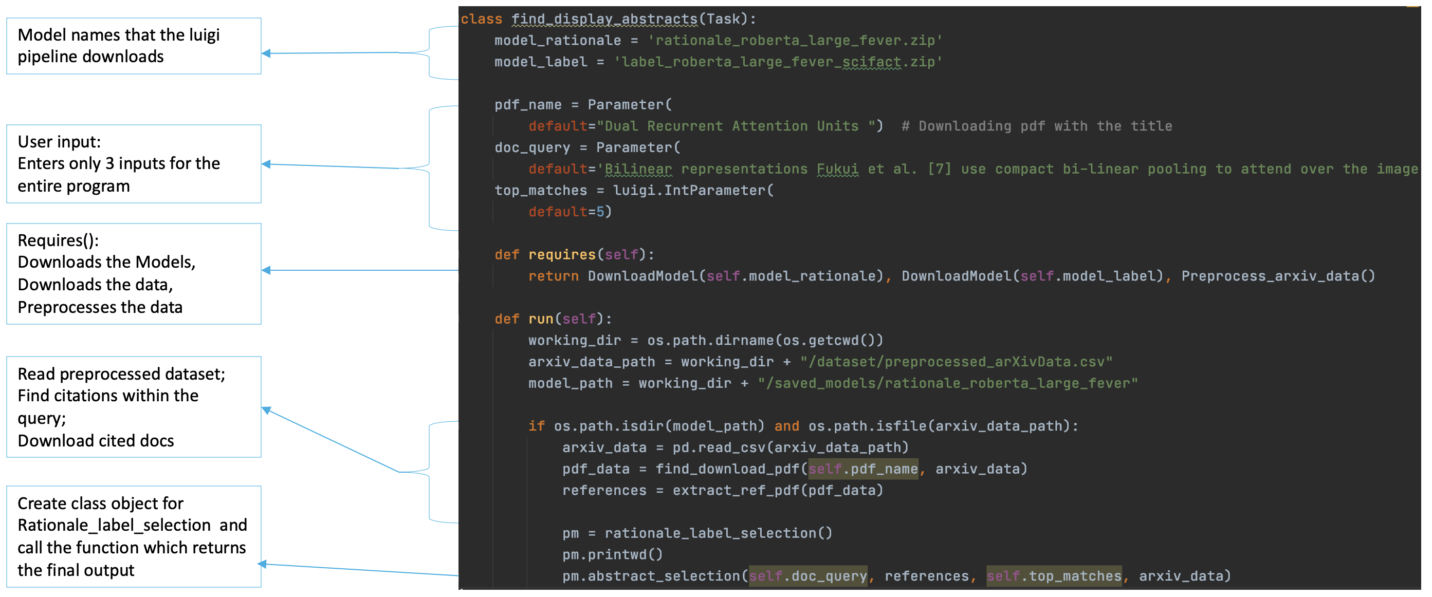Click the '# Downloading pdf with the title' comment
Screen dimensions: 1432x597
pos(1036,126)
